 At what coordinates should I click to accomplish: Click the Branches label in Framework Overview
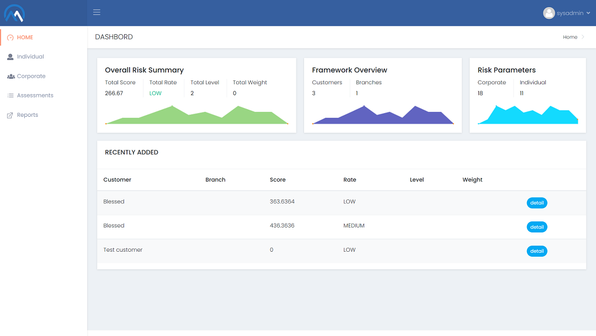pyautogui.click(x=369, y=82)
